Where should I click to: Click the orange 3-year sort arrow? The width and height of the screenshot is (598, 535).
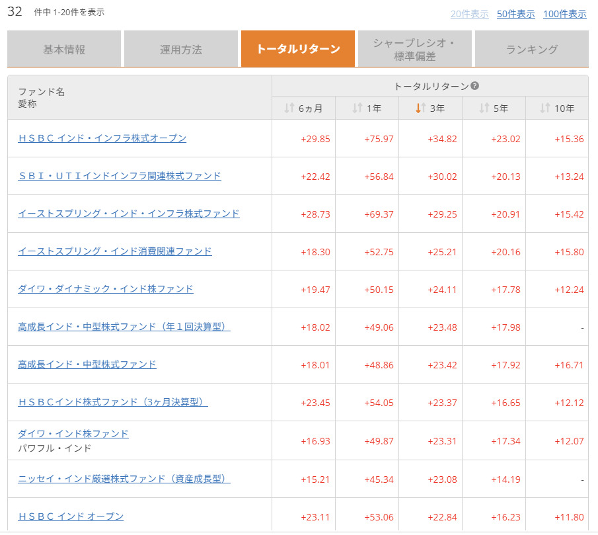pos(420,108)
